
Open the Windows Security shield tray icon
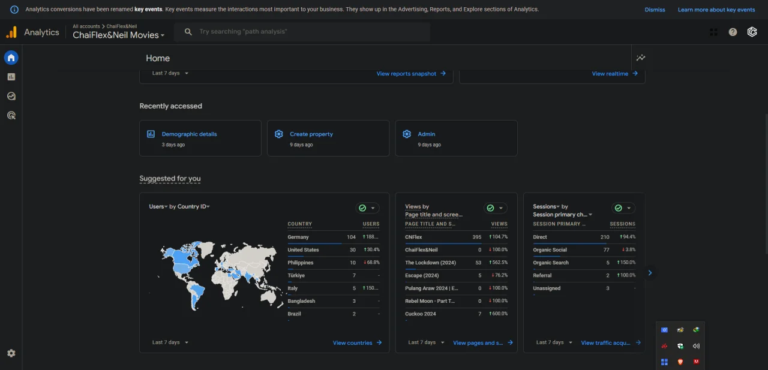point(680,346)
